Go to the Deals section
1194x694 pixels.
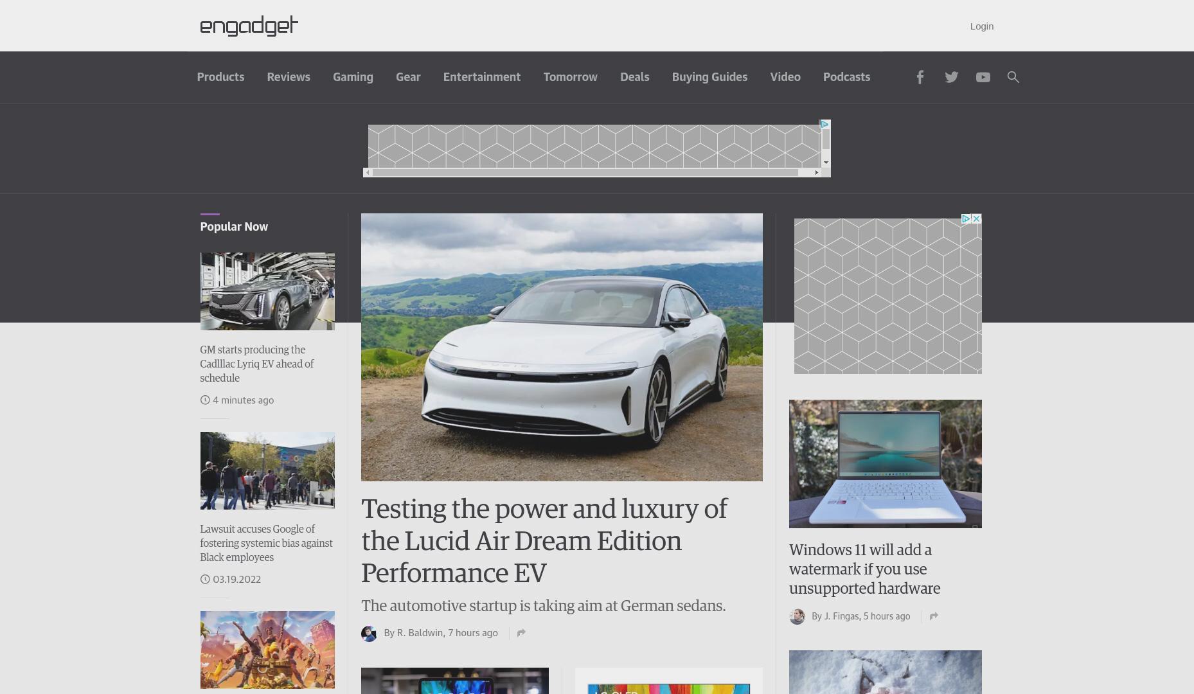pyautogui.click(x=635, y=77)
